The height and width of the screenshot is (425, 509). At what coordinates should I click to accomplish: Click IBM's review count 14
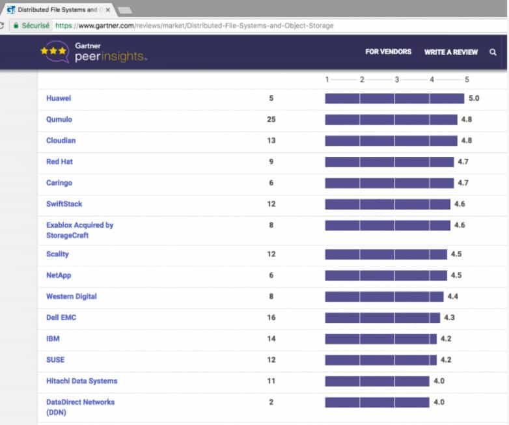(271, 338)
